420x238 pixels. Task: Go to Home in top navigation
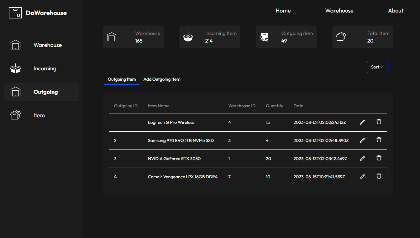pyautogui.click(x=283, y=11)
